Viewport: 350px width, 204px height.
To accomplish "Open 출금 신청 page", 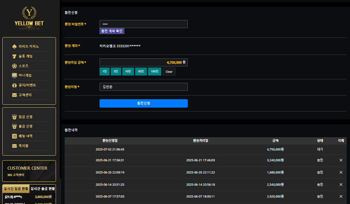I will (25, 127).
